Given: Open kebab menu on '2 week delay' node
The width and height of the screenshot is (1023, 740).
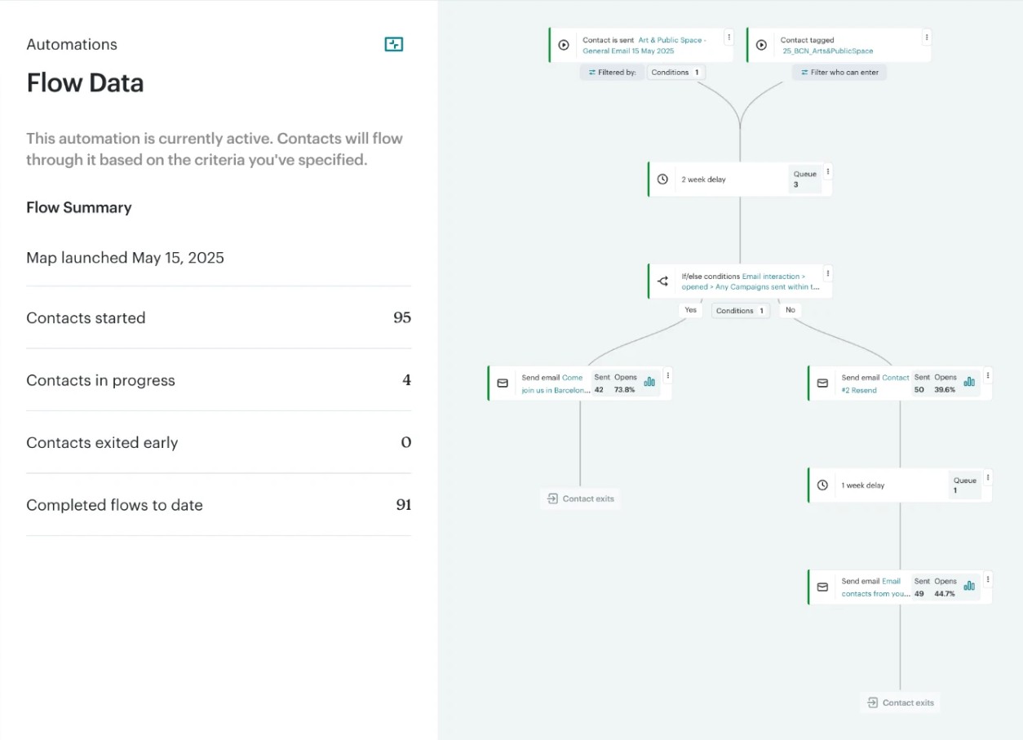Looking at the screenshot, I should point(828,171).
